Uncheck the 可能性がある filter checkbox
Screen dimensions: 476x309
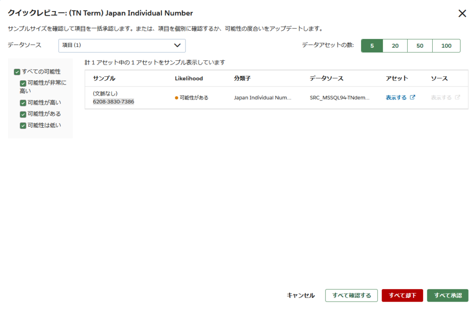(x=23, y=114)
